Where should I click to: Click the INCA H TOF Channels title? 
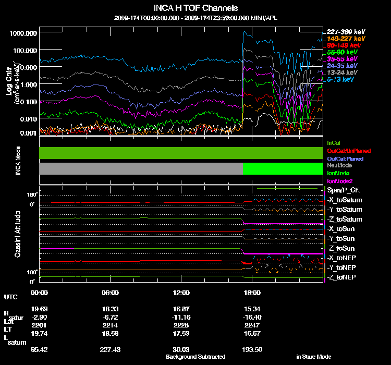(x=195, y=8)
